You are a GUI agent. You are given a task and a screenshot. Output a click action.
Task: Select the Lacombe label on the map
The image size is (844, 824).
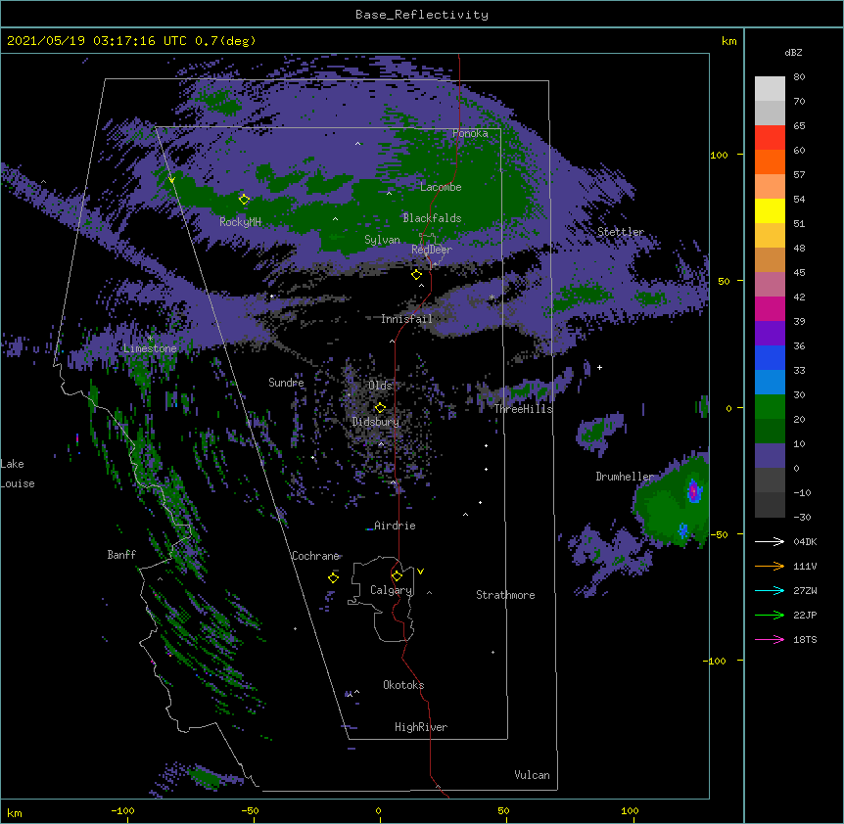tap(441, 187)
